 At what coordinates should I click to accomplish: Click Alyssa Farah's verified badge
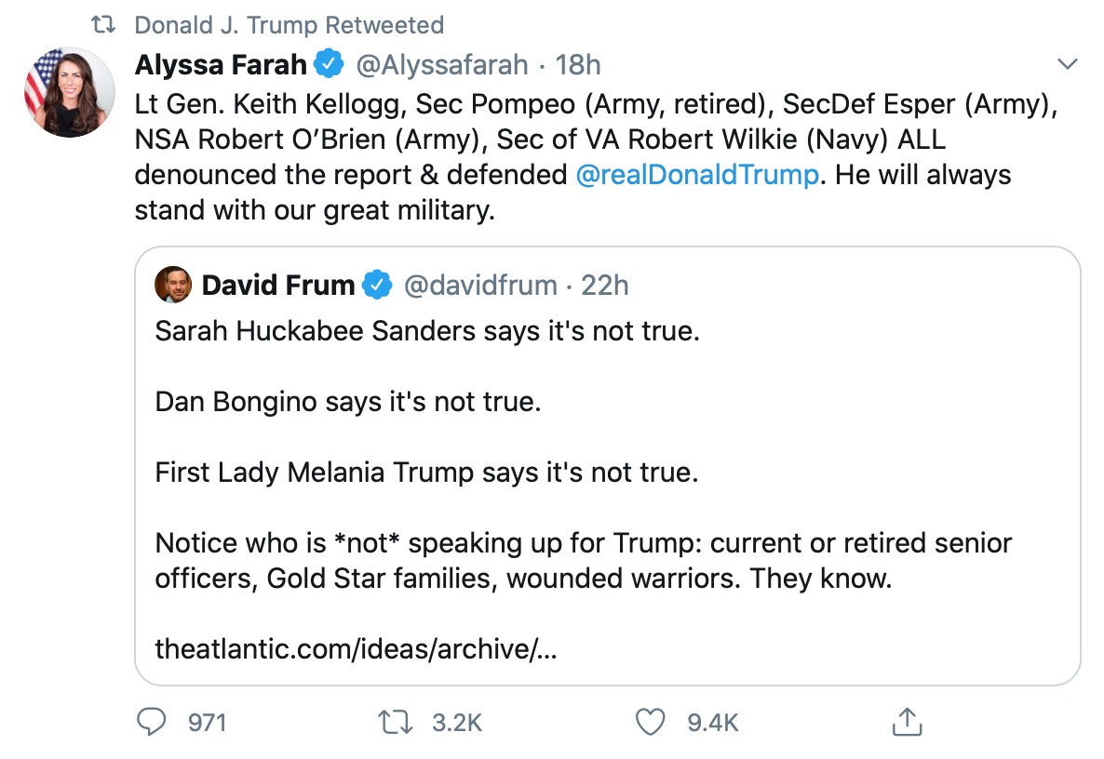click(x=328, y=65)
